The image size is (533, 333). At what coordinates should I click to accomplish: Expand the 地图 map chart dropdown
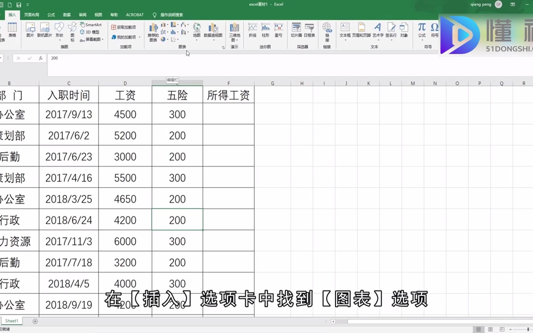pos(197,40)
